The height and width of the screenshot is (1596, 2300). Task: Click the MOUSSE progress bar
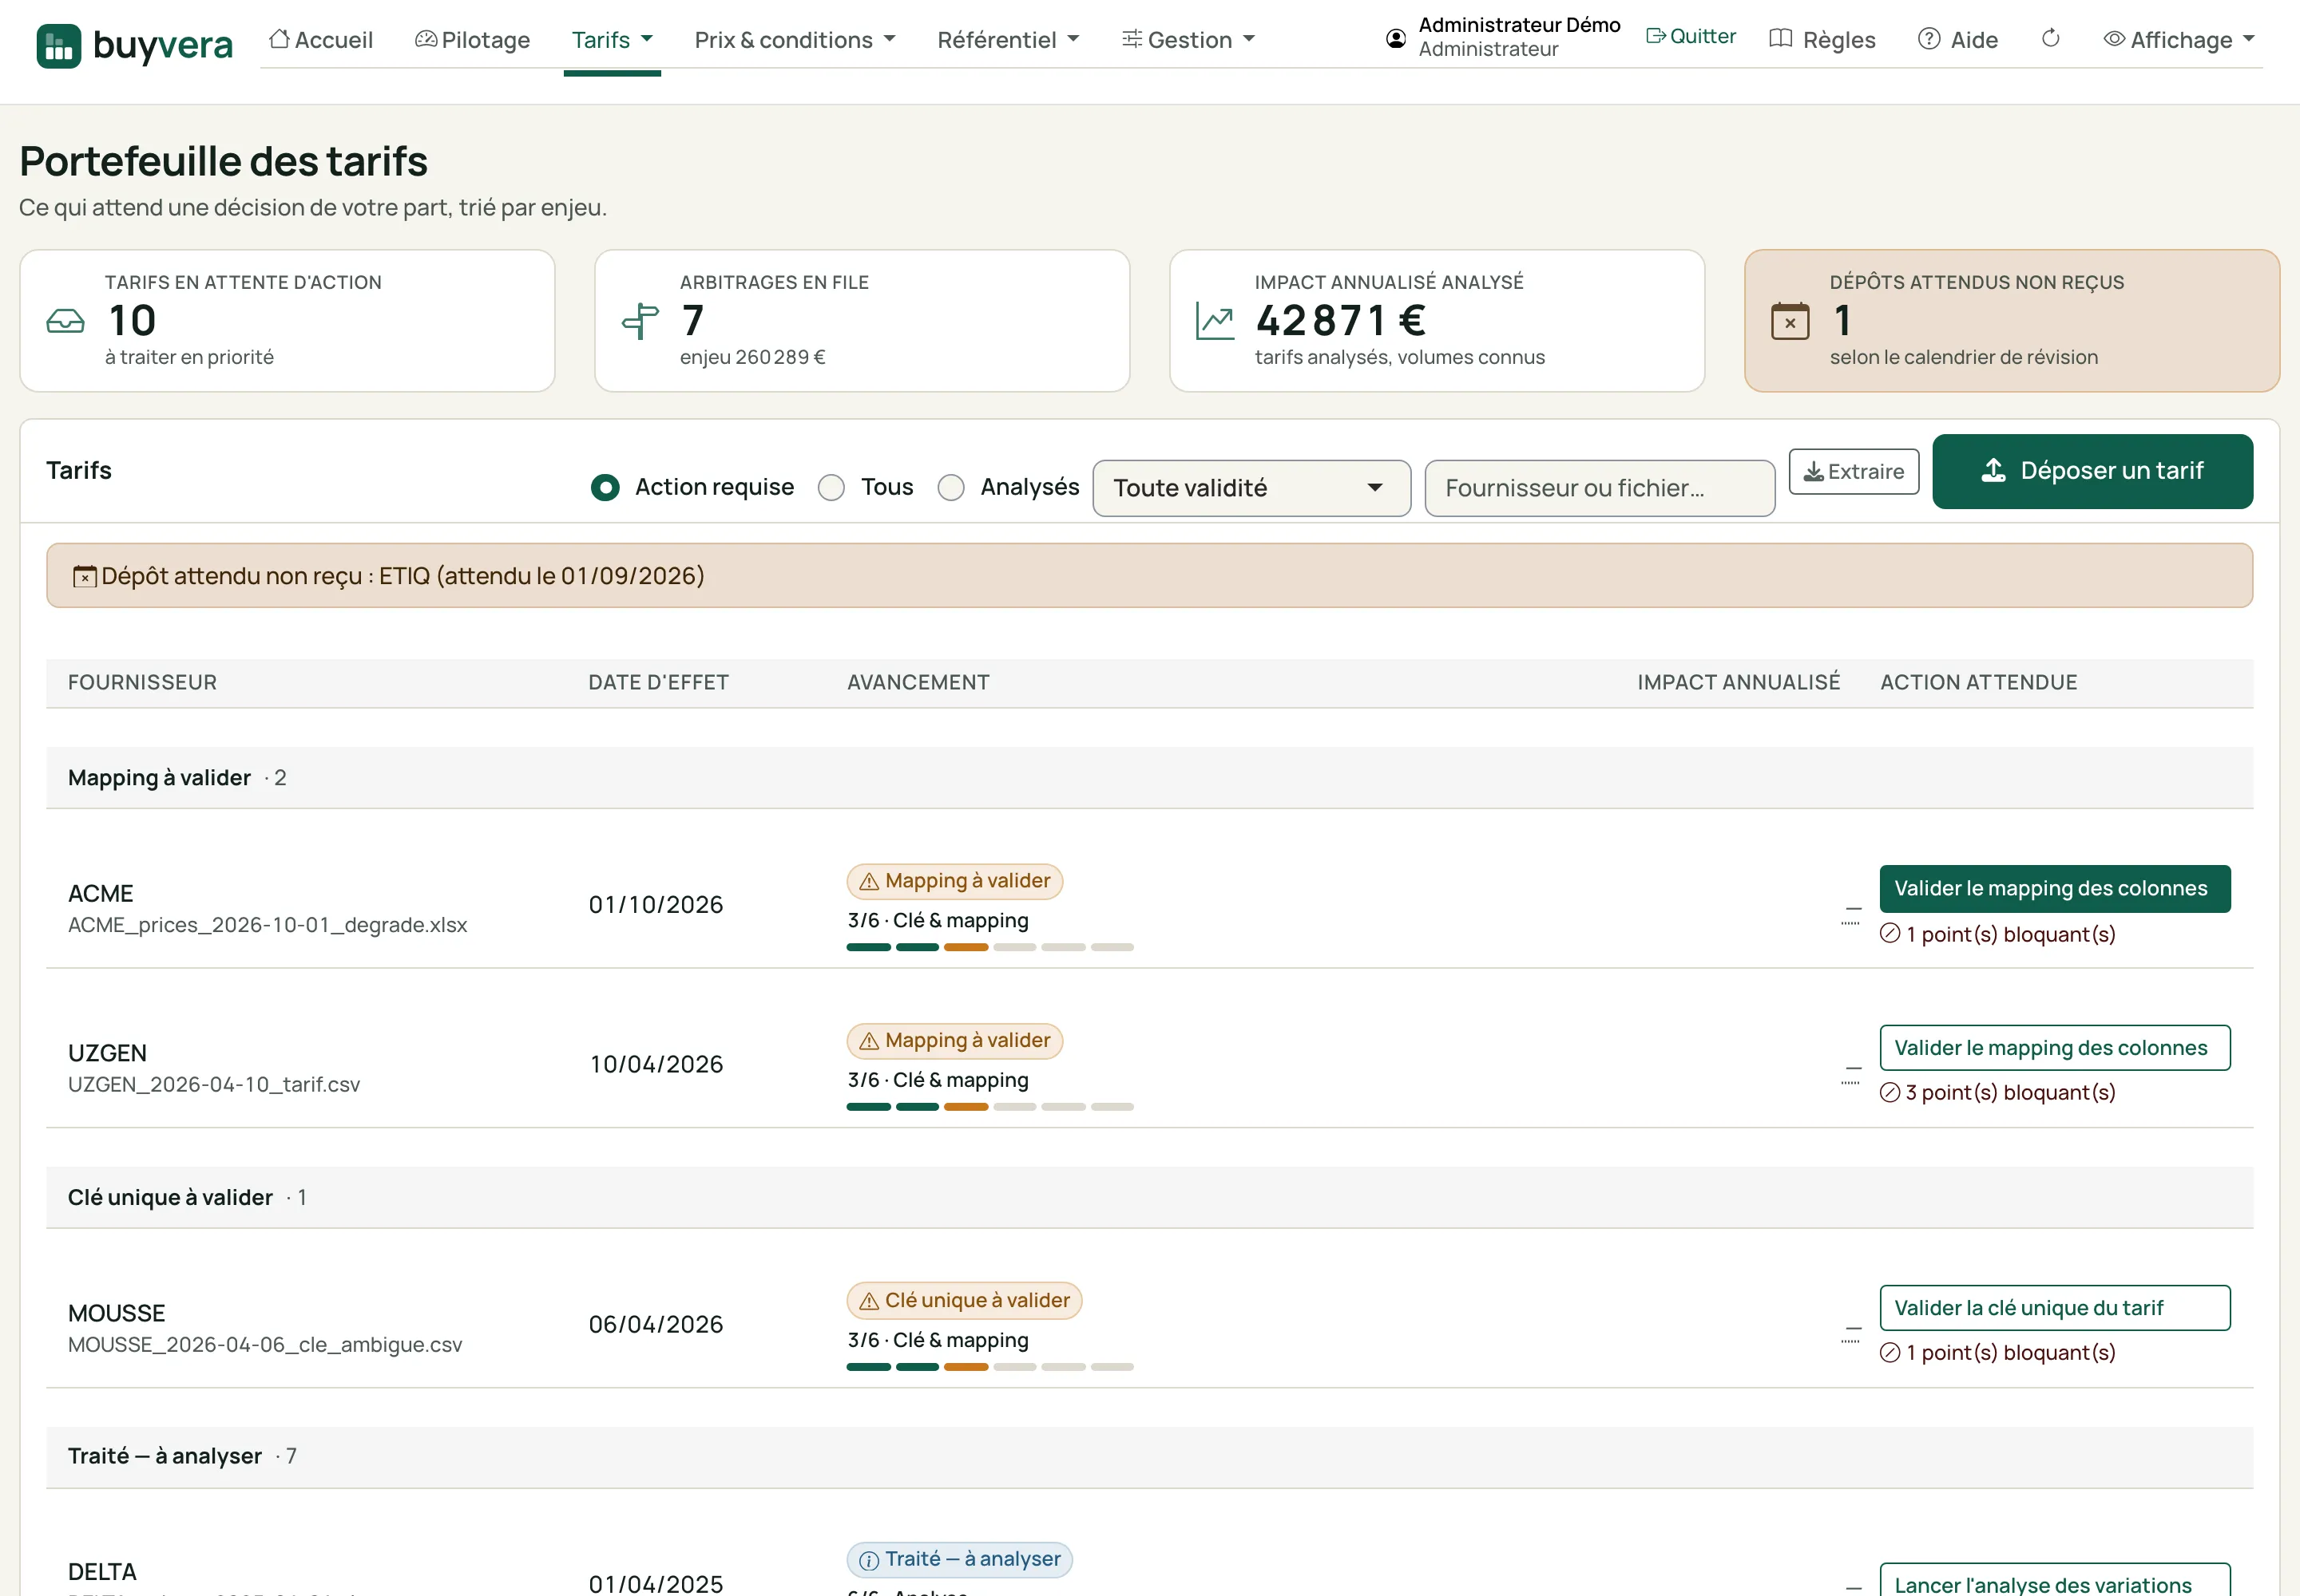[989, 1367]
